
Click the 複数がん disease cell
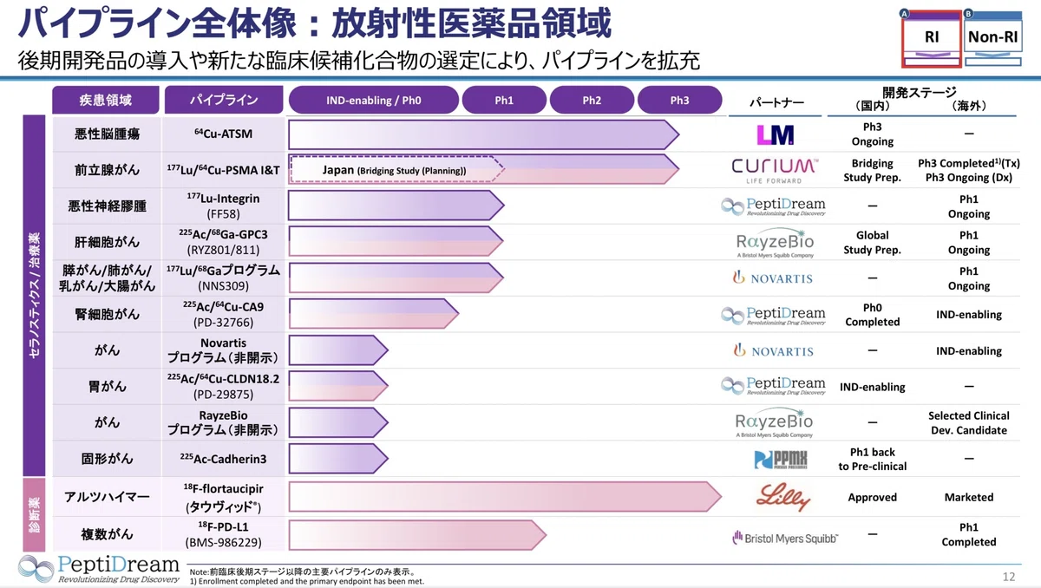(x=107, y=532)
